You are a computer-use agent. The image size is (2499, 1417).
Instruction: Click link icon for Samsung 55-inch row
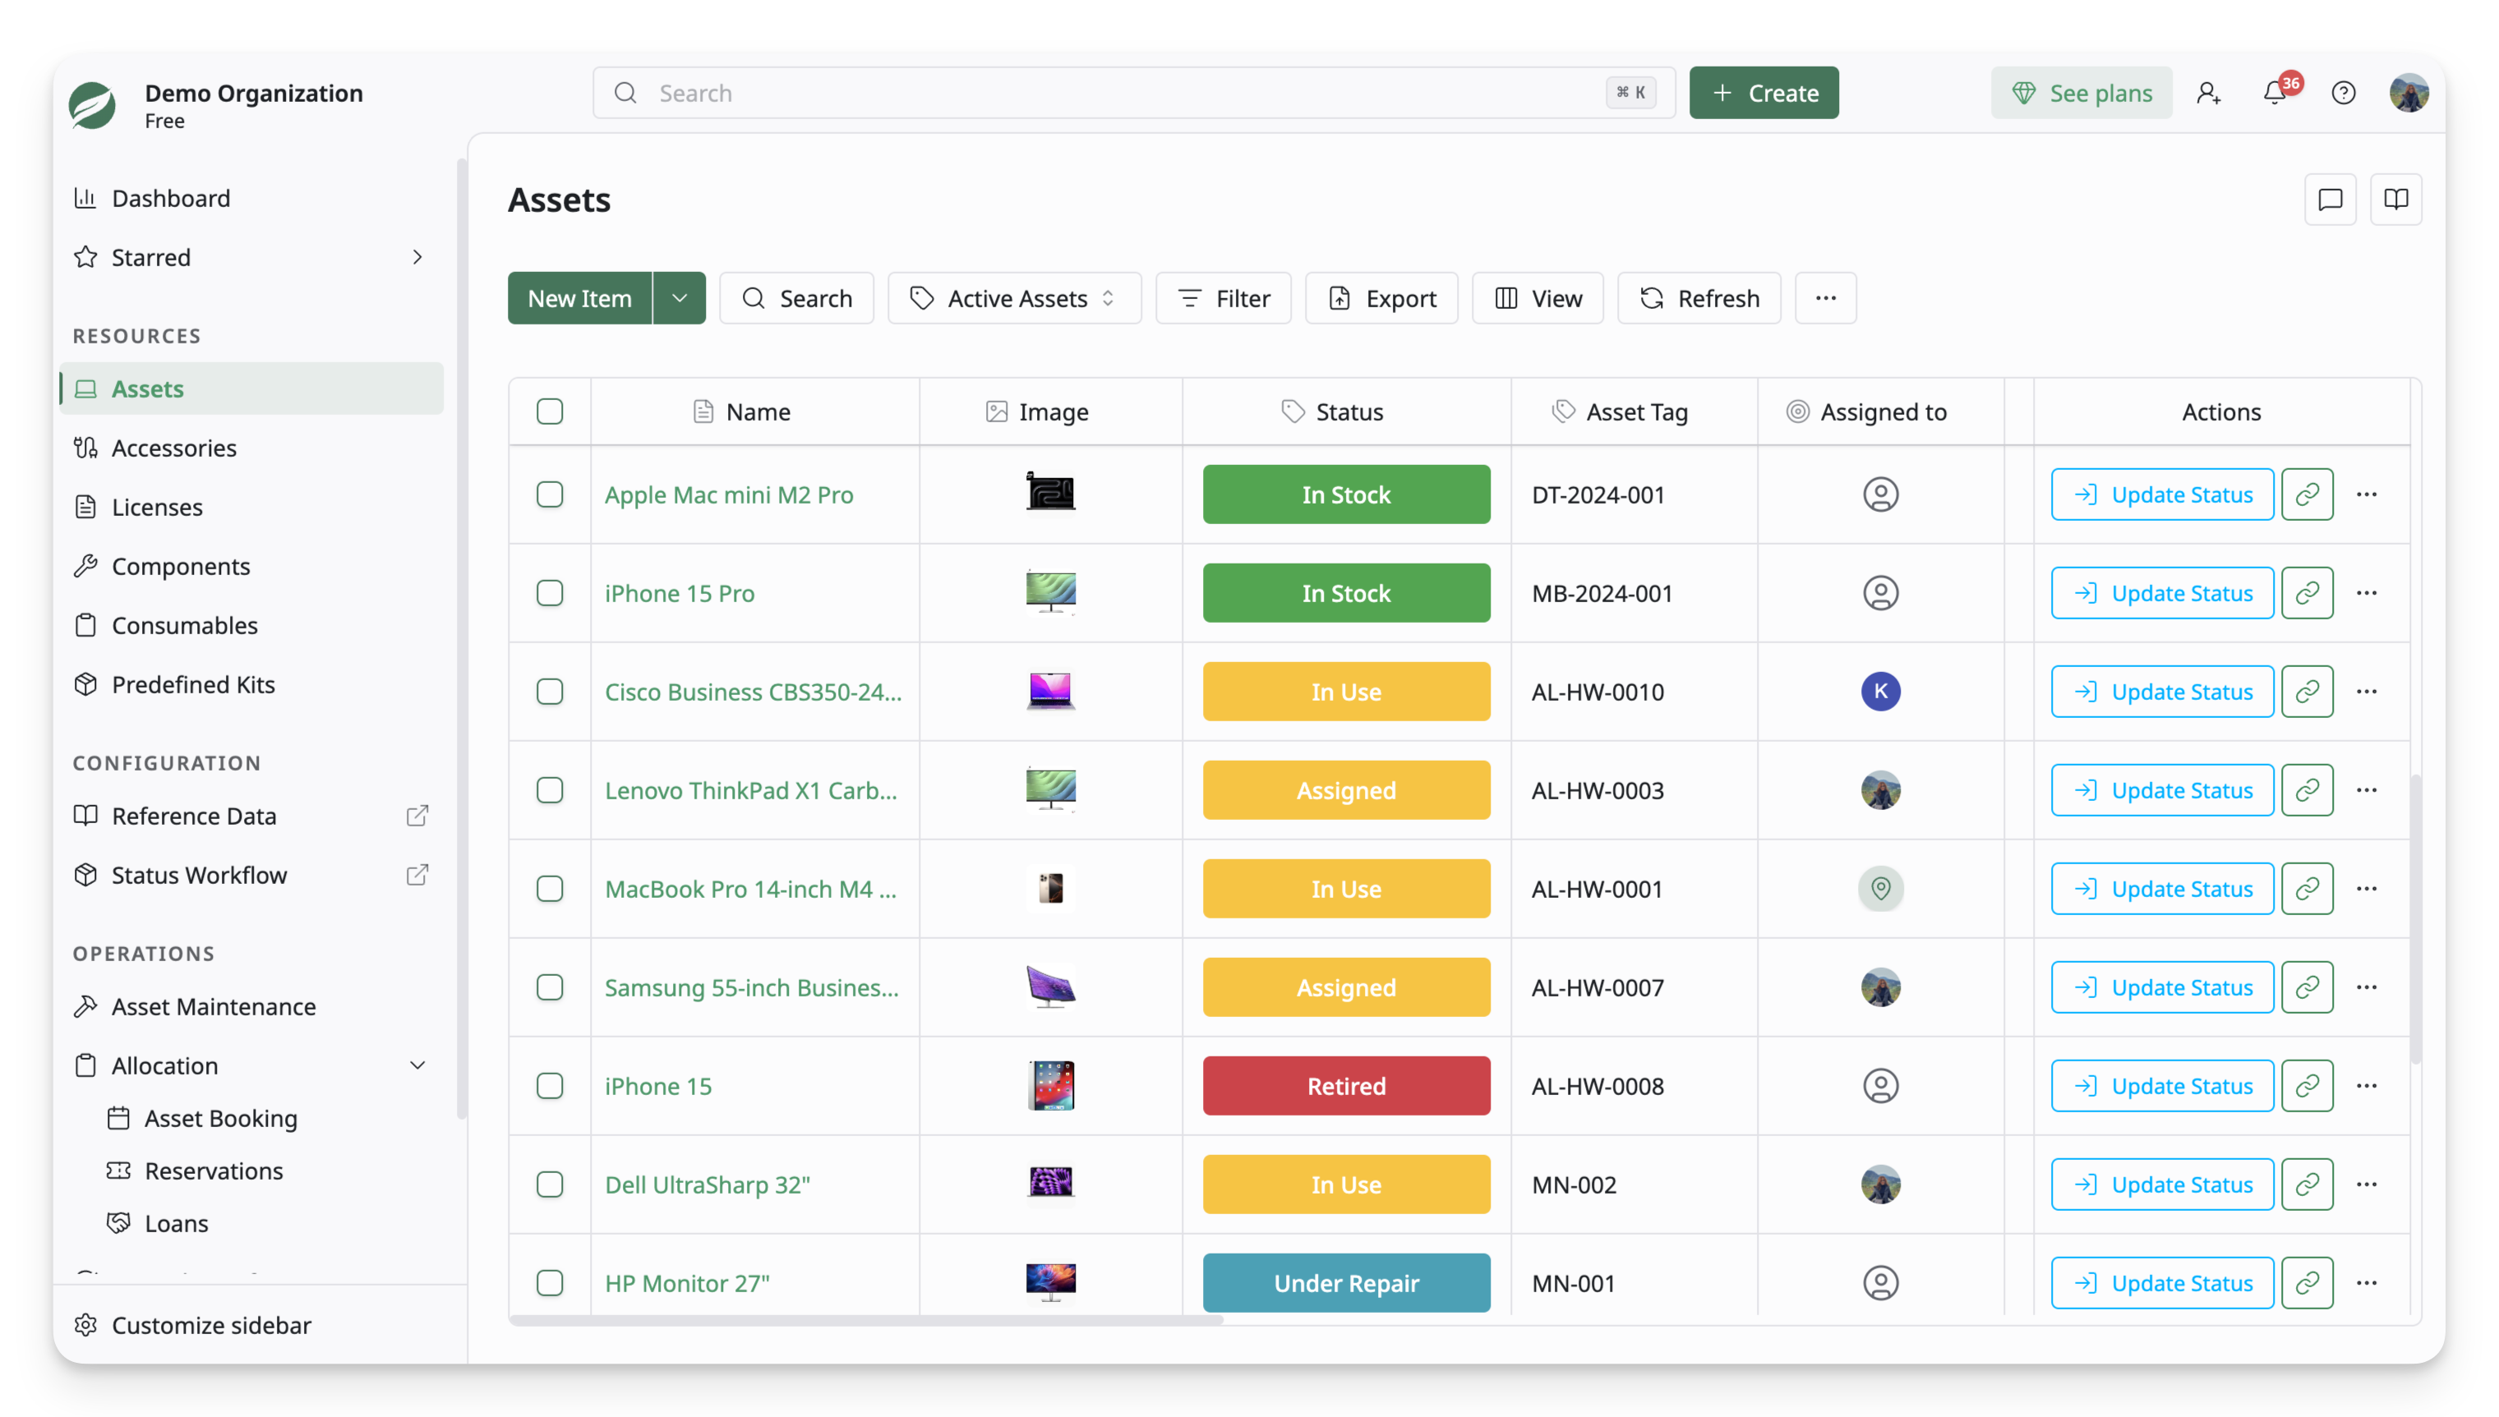2306,987
